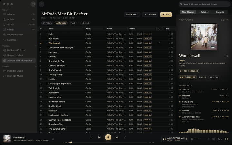232x145 pixels.
Task: Open the mini player window icon
Action: click(x=220, y=139)
